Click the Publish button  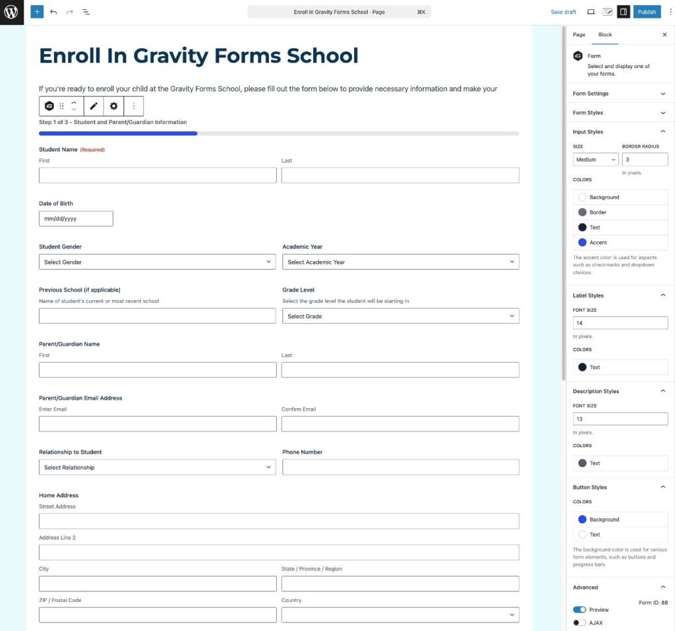[x=647, y=12]
